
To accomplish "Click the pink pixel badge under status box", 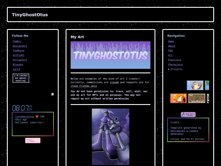I will point(33,141).
